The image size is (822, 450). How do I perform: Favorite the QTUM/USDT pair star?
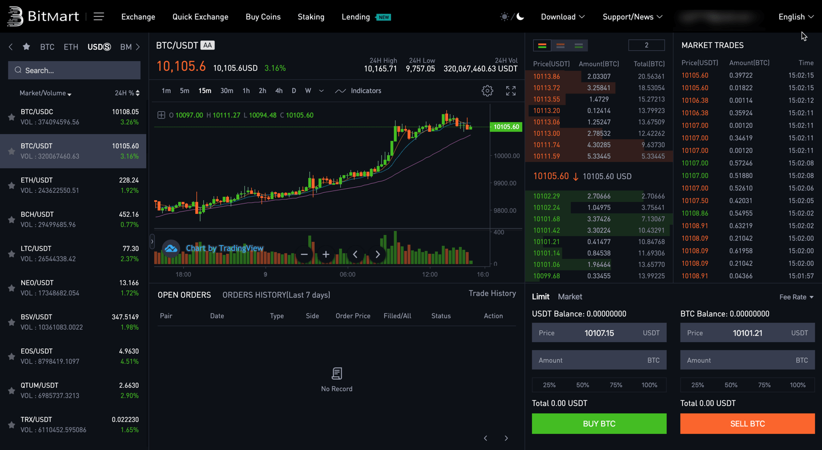(x=11, y=391)
